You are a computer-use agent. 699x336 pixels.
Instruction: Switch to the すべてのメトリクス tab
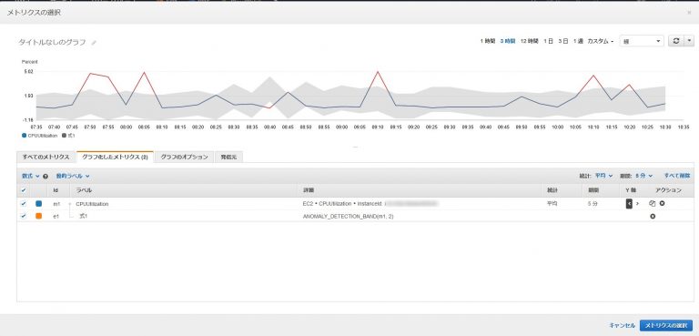(x=46, y=157)
